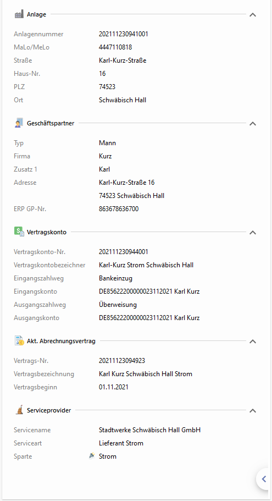
Task: Click Stadtwerke Schwäbisch Hall GmbH servicename
Action: (x=149, y=430)
